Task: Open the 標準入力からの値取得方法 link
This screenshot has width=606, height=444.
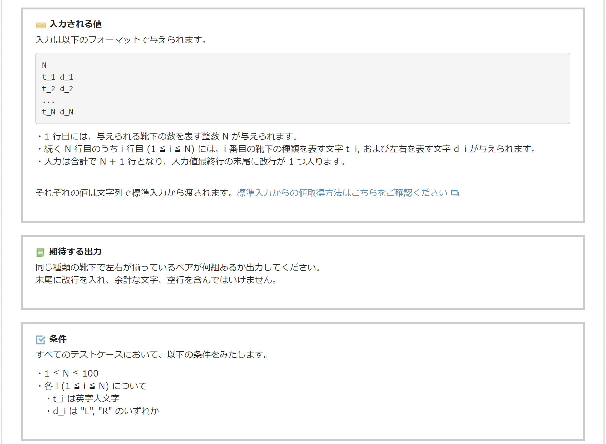Action: (342, 193)
